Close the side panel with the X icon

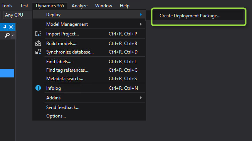(x=11, y=27)
